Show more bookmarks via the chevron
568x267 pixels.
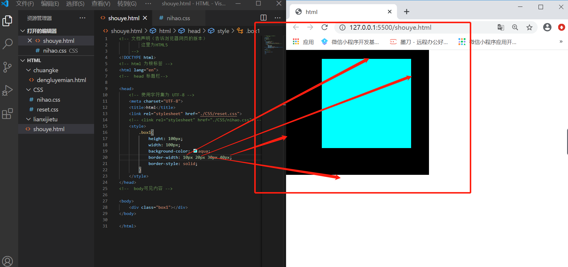click(x=561, y=42)
